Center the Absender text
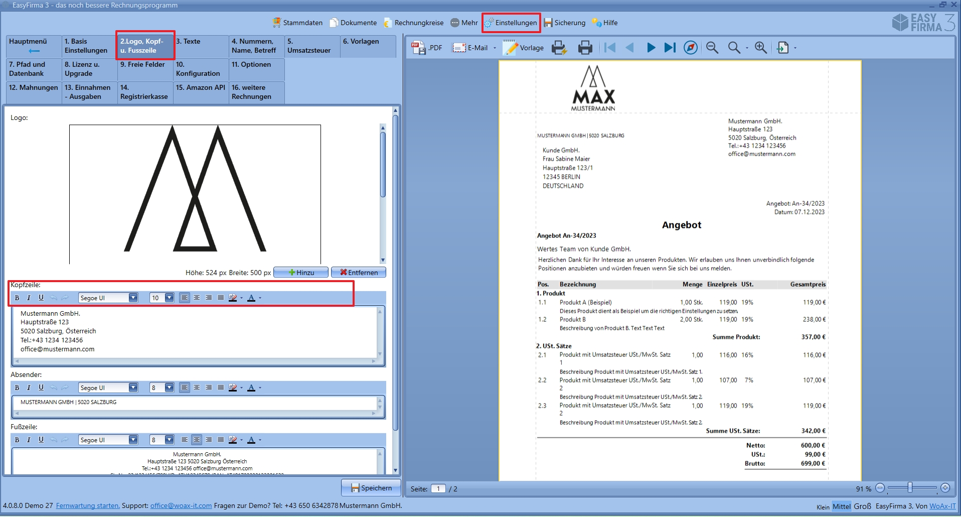This screenshot has width=961, height=517. click(197, 387)
